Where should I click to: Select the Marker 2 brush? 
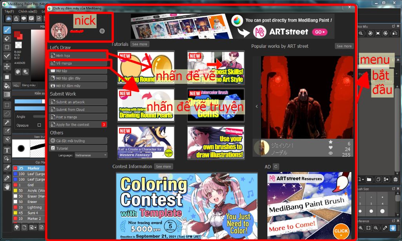[x=29, y=219]
